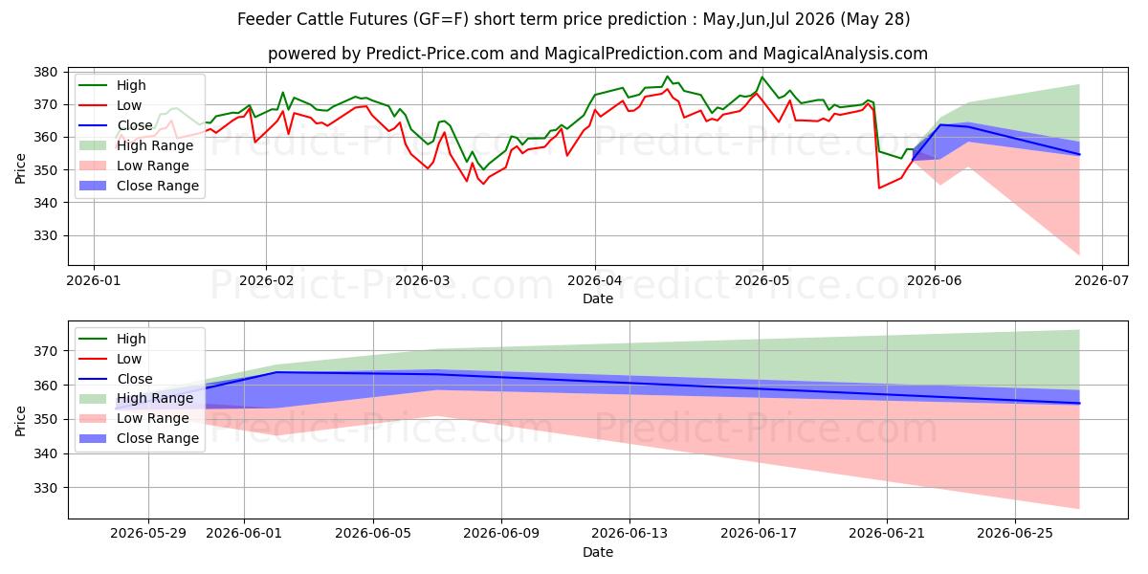Click the blue Close line legend marker, top chart

click(95, 125)
